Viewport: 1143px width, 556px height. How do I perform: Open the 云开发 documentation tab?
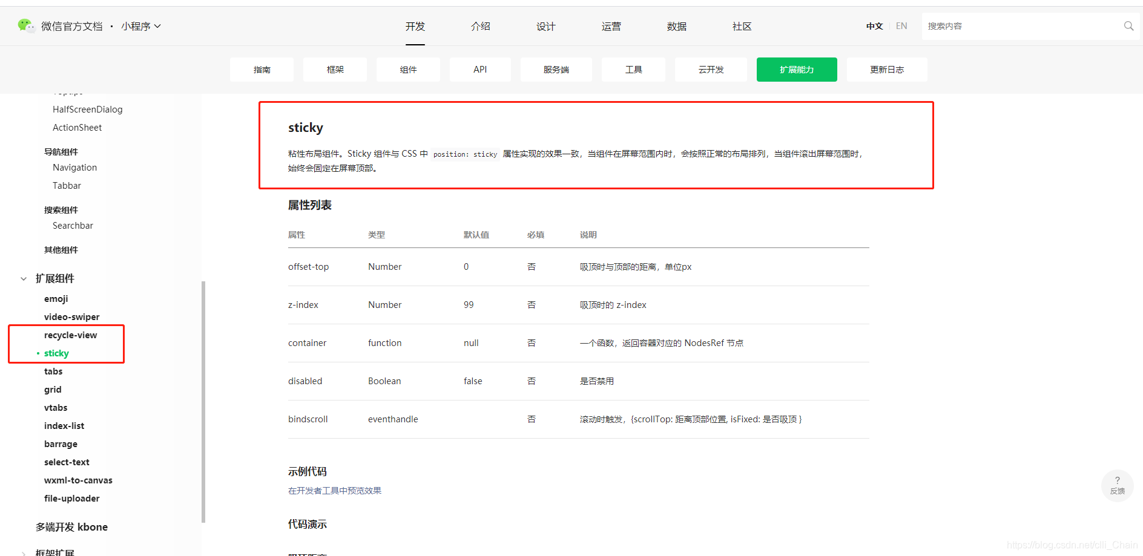710,69
